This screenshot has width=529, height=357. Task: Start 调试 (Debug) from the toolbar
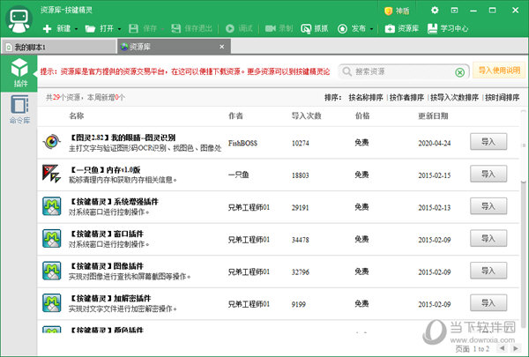[239, 29]
